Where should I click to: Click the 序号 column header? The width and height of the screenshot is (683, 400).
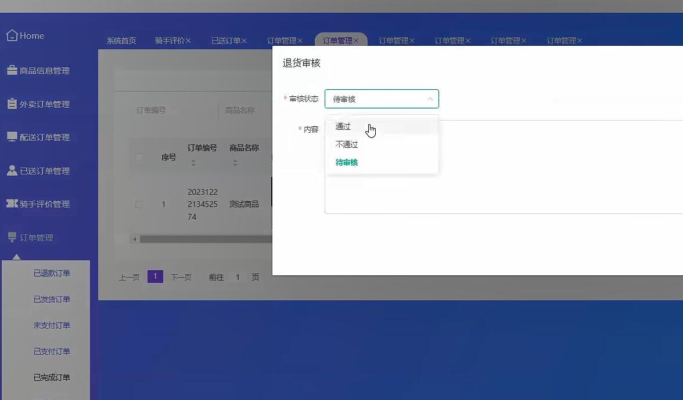(x=168, y=158)
